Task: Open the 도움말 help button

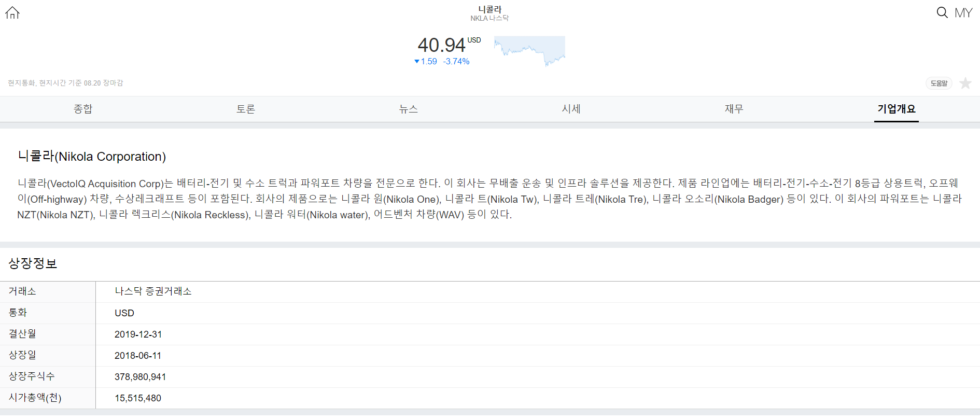Action: [939, 83]
